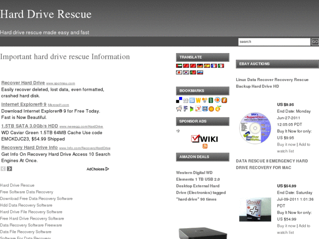Image resolution: width=319 pixels, height=239 pixels.
Task: Bookmark page with green Newsvine leaf icon
Action: [x=211, y=100]
